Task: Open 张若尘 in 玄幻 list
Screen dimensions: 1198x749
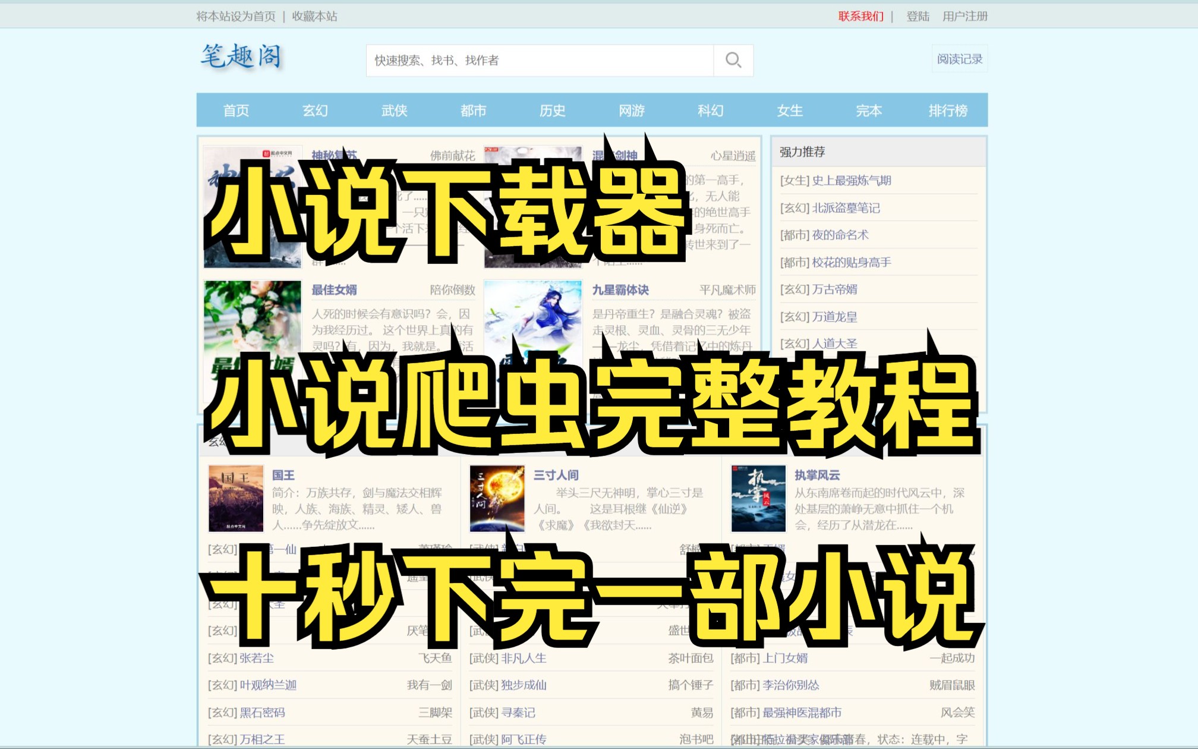Action: click(x=257, y=658)
